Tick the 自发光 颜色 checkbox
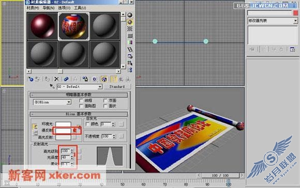 coord(87,124)
